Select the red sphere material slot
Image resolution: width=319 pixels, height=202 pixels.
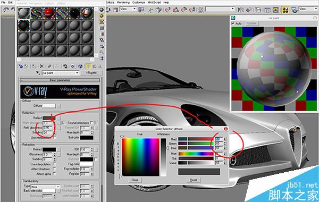pos(49,13)
